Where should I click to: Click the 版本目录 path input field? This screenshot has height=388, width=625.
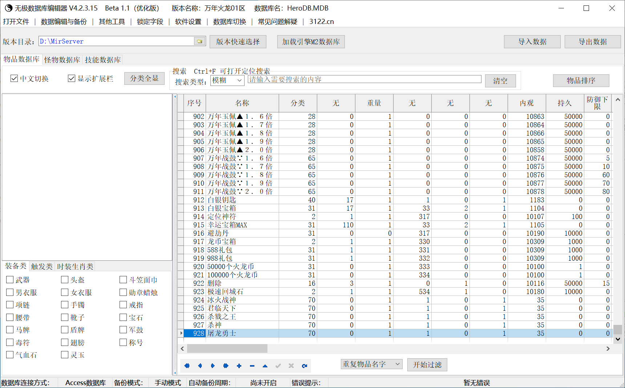tap(117, 41)
